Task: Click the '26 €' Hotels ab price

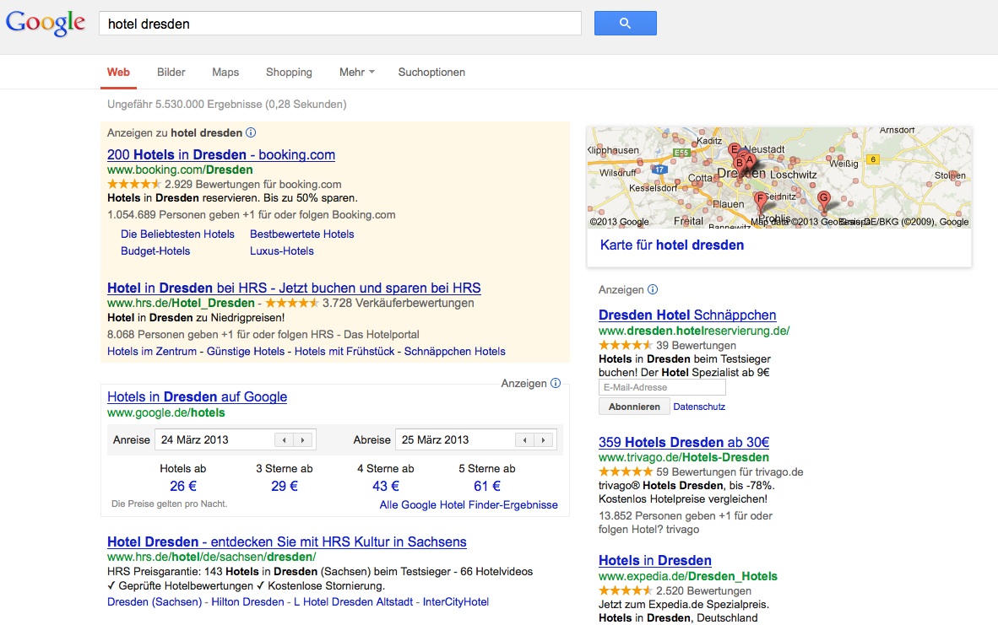Action: (x=182, y=486)
